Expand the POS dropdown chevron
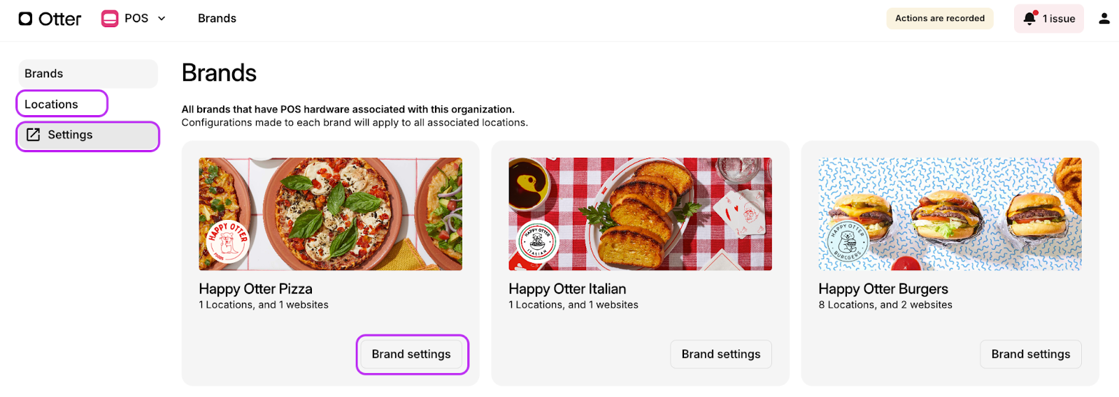 coord(162,19)
